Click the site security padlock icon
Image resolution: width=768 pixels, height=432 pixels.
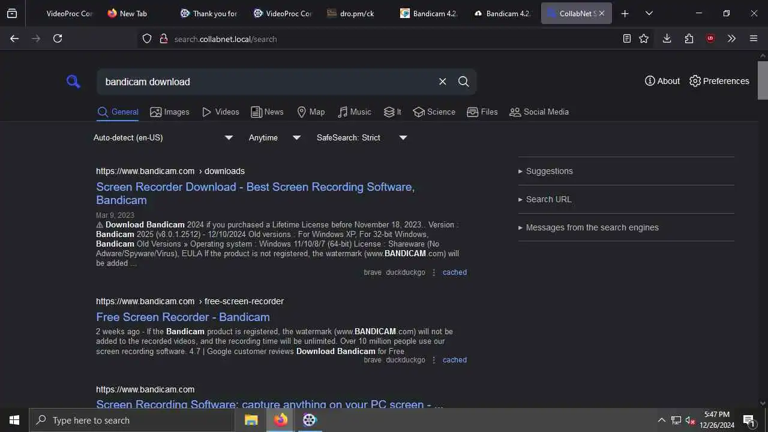(x=163, y=38)
